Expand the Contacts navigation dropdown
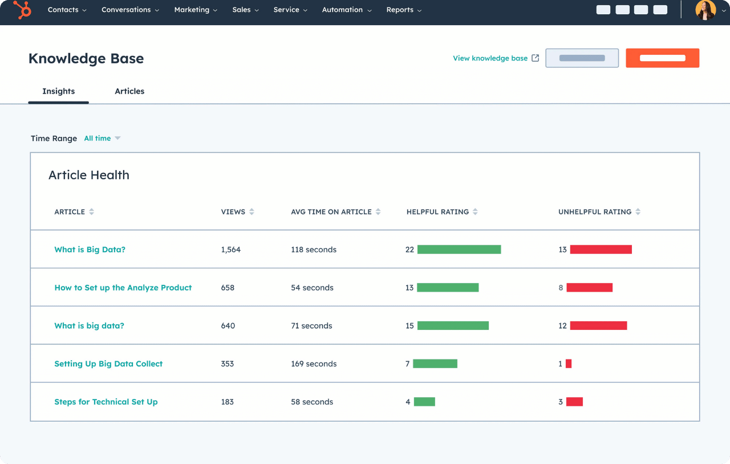The image size is (730, 464). pos(67,10)
